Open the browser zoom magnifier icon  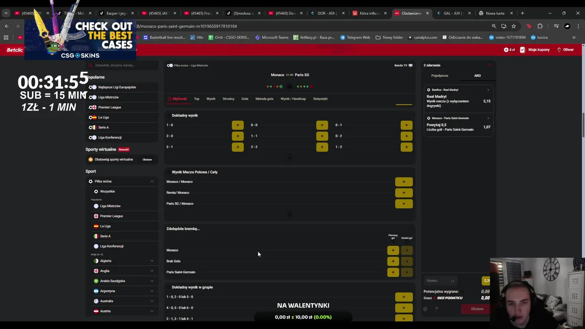click(x=494, y=26)
